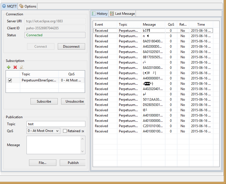226x184 pixels.
Task: Clear subscriptions with the eraser icon
Action: coord(21,67)
